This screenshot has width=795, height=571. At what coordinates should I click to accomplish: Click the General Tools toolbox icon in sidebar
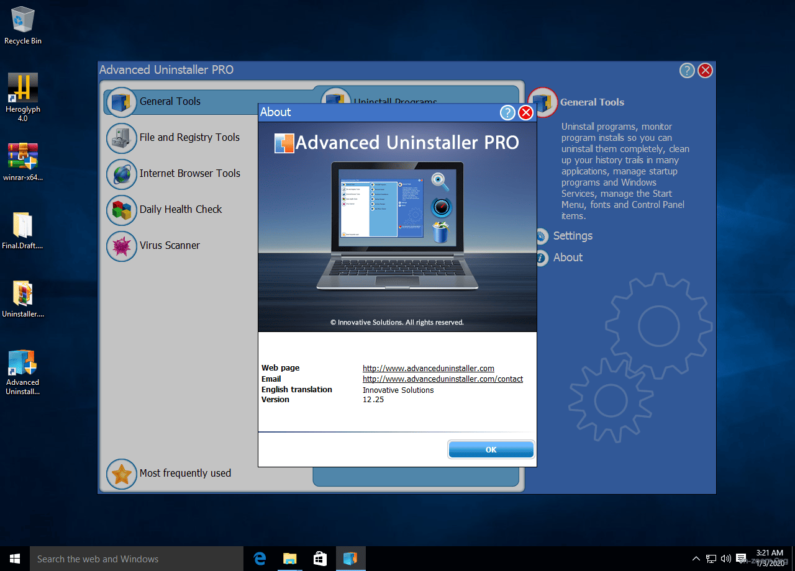(121, 102)
